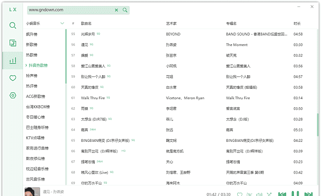Select song 太想念 (DJR7版)
This screenshot has width=321, height=196.
tap(94, 119)
